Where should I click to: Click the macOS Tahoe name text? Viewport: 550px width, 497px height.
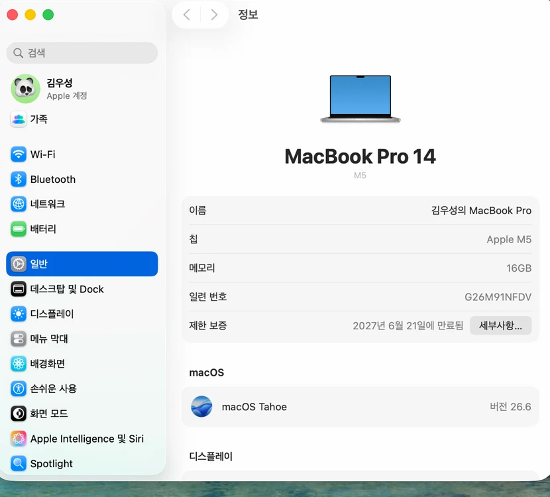[x=254, y=407]
